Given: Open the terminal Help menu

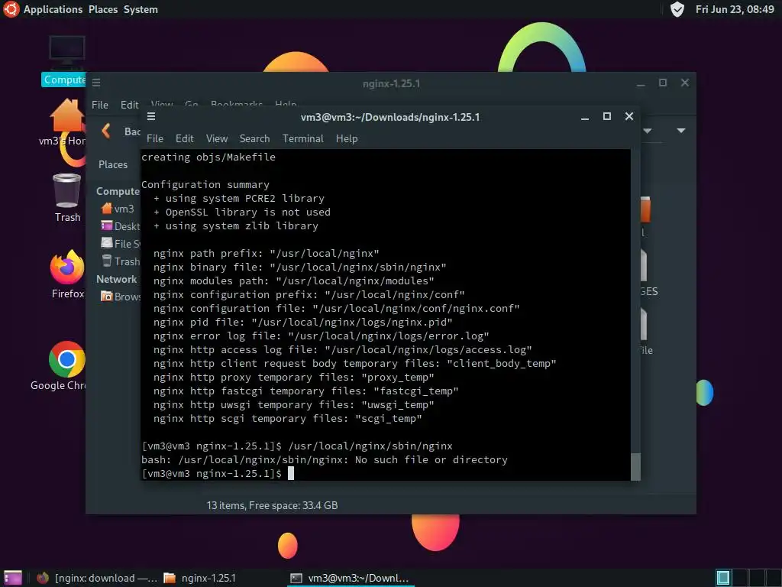Looking at the screenshot, I should pyautogui.click(x=347, y=138).
